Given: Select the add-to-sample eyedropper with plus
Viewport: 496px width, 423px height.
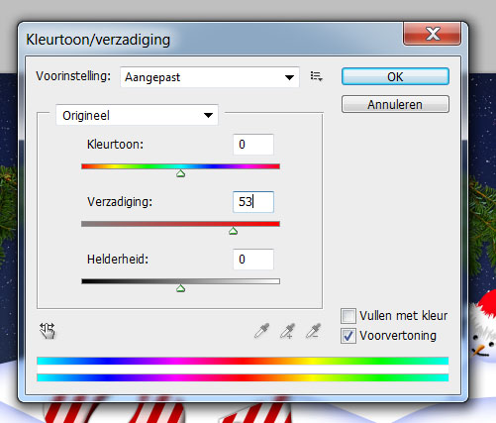Looking at the screenshot, I should [x=287, y=331].
